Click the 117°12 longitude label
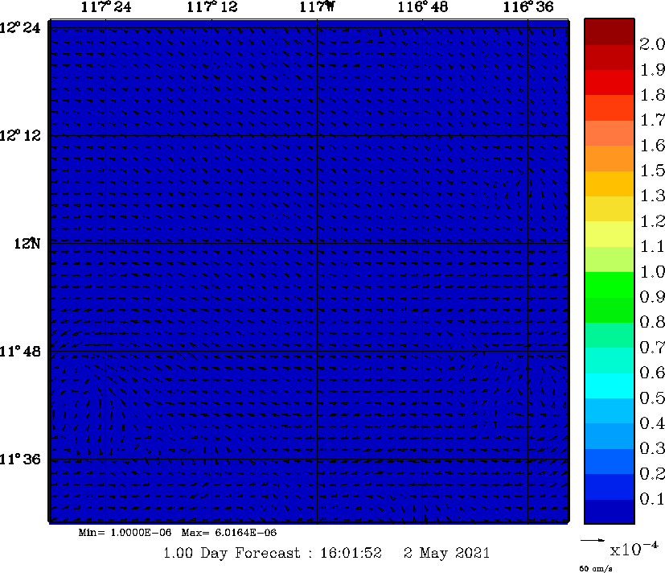 (212, 7)
